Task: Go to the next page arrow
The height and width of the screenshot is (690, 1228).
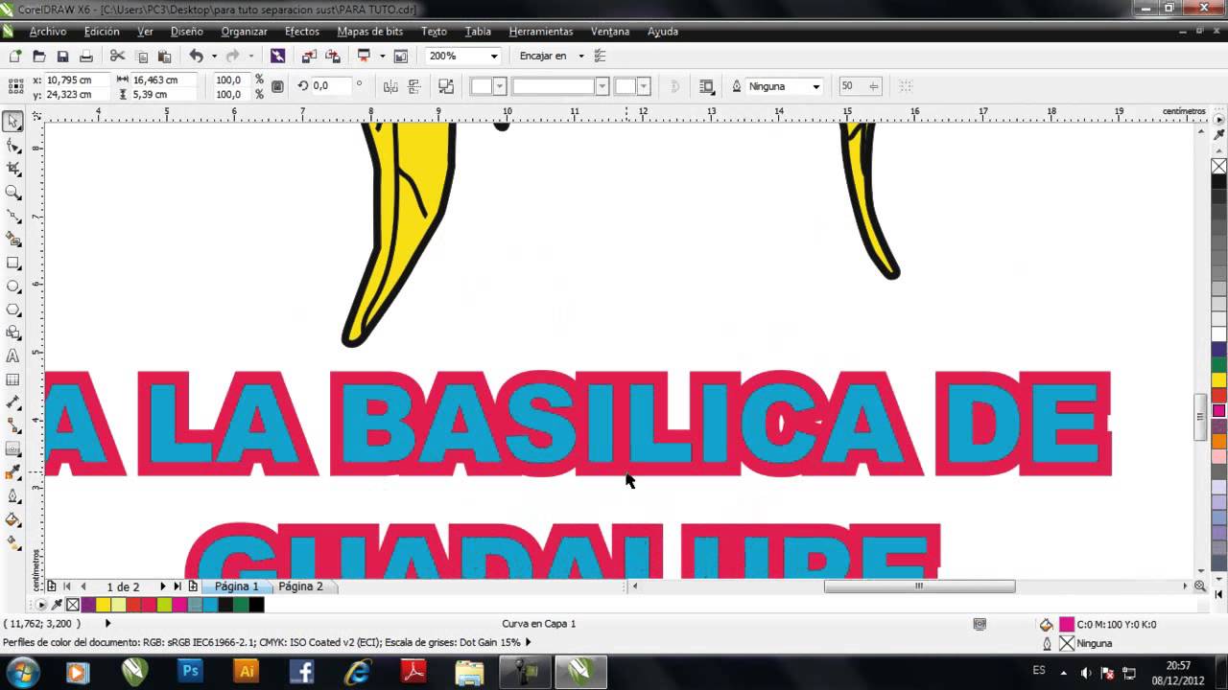Action: click(x=162, y=586)
